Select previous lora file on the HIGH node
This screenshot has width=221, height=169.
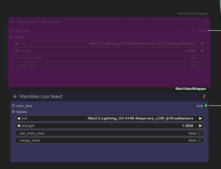16,43
